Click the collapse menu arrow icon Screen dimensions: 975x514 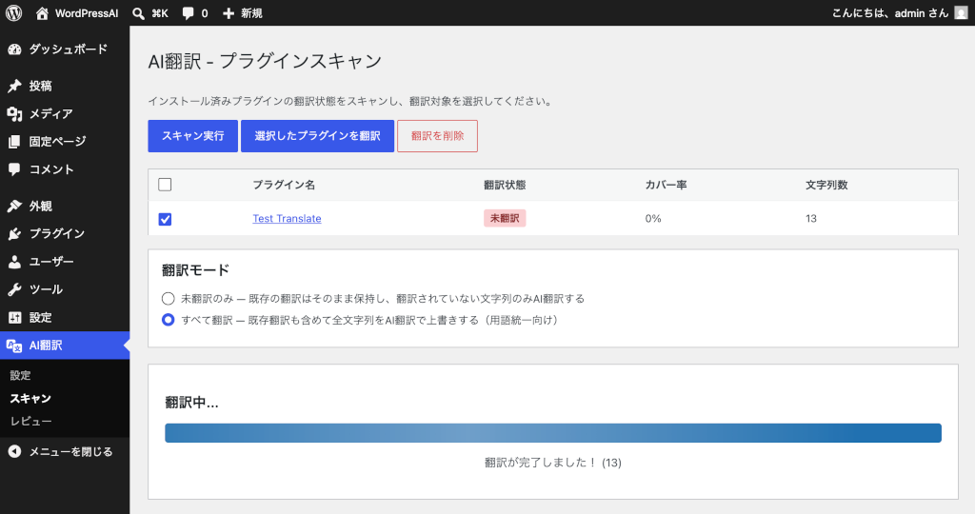pos(14,452)
